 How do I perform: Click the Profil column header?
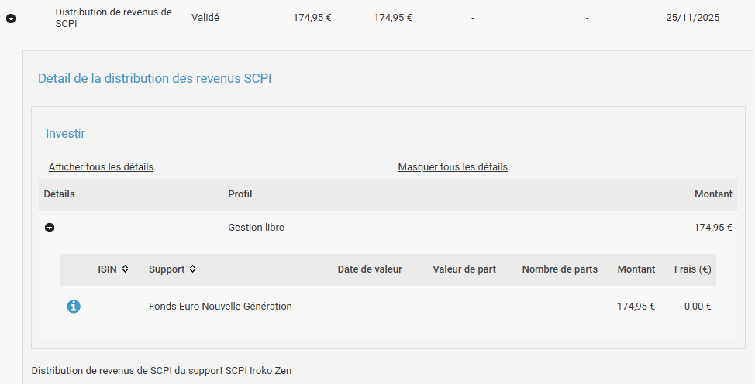tap(240, 194)
